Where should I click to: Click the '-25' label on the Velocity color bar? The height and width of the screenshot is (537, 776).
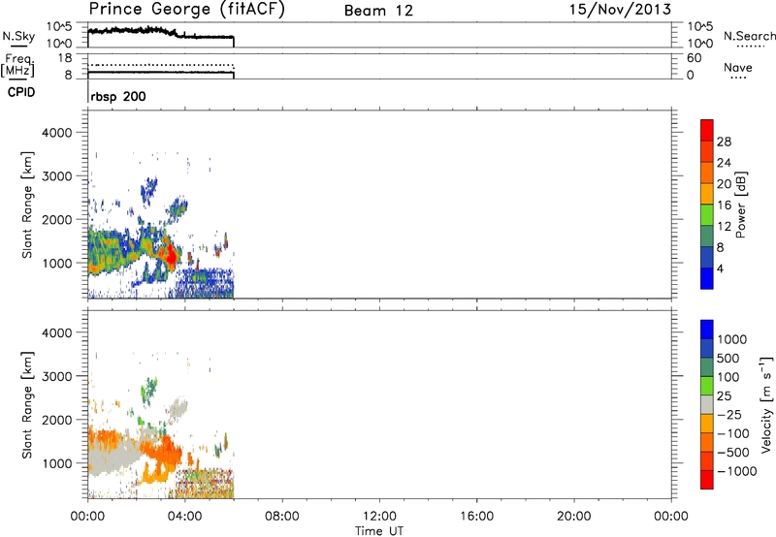tap(728, 415)
